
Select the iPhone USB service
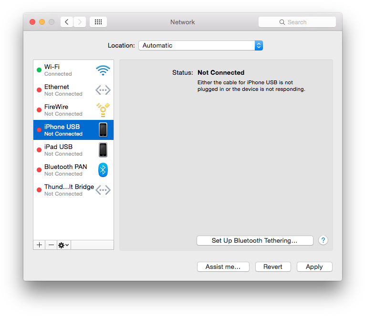(73, 130)
